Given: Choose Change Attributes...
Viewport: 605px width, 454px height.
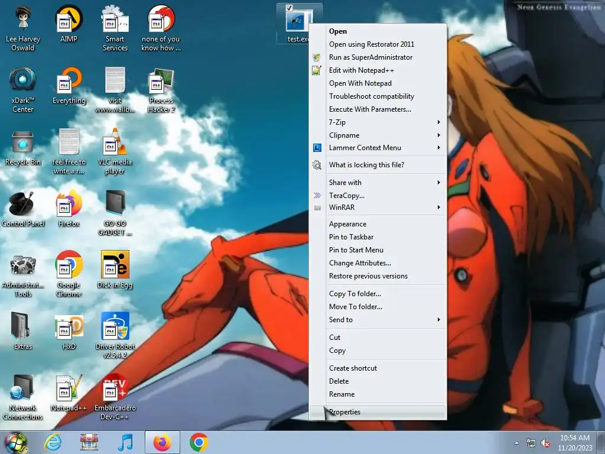Looking at the screenshot, I should tap(378, 263).
